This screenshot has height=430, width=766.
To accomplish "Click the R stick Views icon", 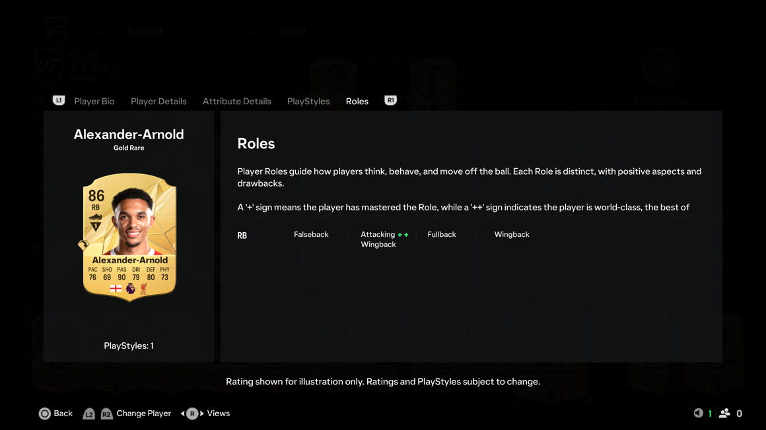I will tap(192, 414).
